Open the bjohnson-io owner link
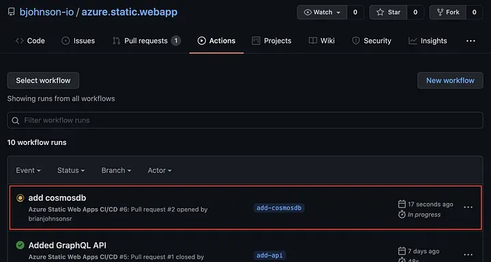Viewport: 491px width, 262px height. [x=46, y=12]
